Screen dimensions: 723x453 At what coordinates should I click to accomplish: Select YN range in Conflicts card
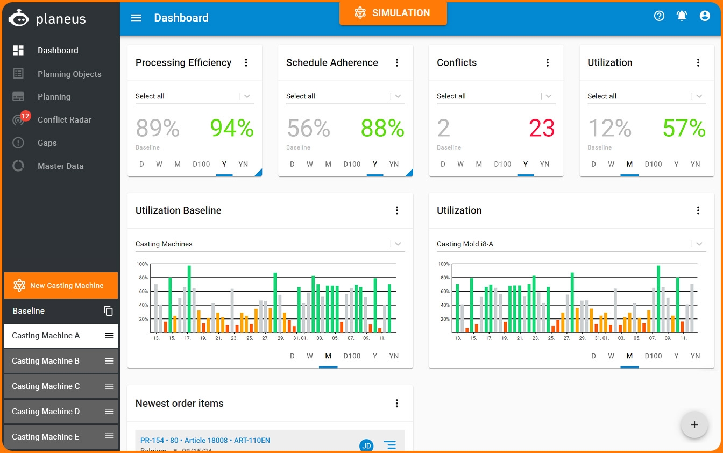[544, 164]
